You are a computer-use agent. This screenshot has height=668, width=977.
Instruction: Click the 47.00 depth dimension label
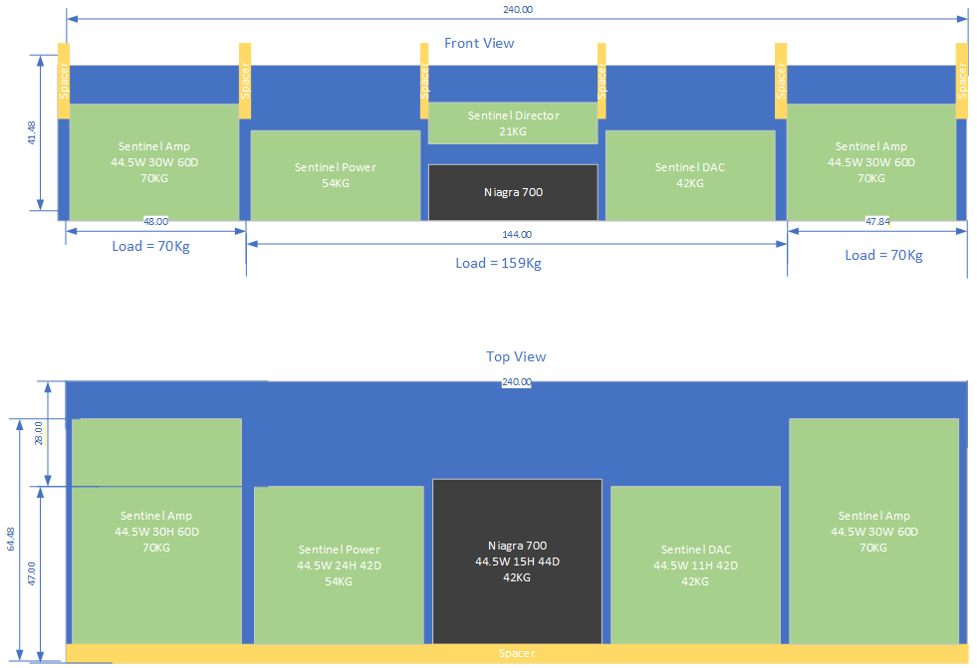31,573
